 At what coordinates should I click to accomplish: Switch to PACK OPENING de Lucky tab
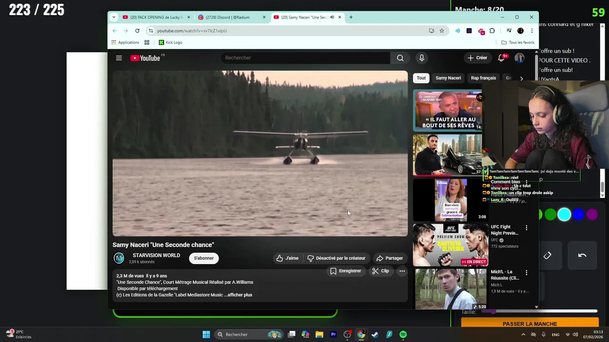(x=156, y=17)
